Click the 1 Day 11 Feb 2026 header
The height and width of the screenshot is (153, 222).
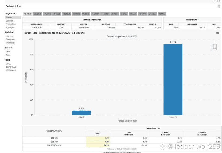(x=129, y=134)
